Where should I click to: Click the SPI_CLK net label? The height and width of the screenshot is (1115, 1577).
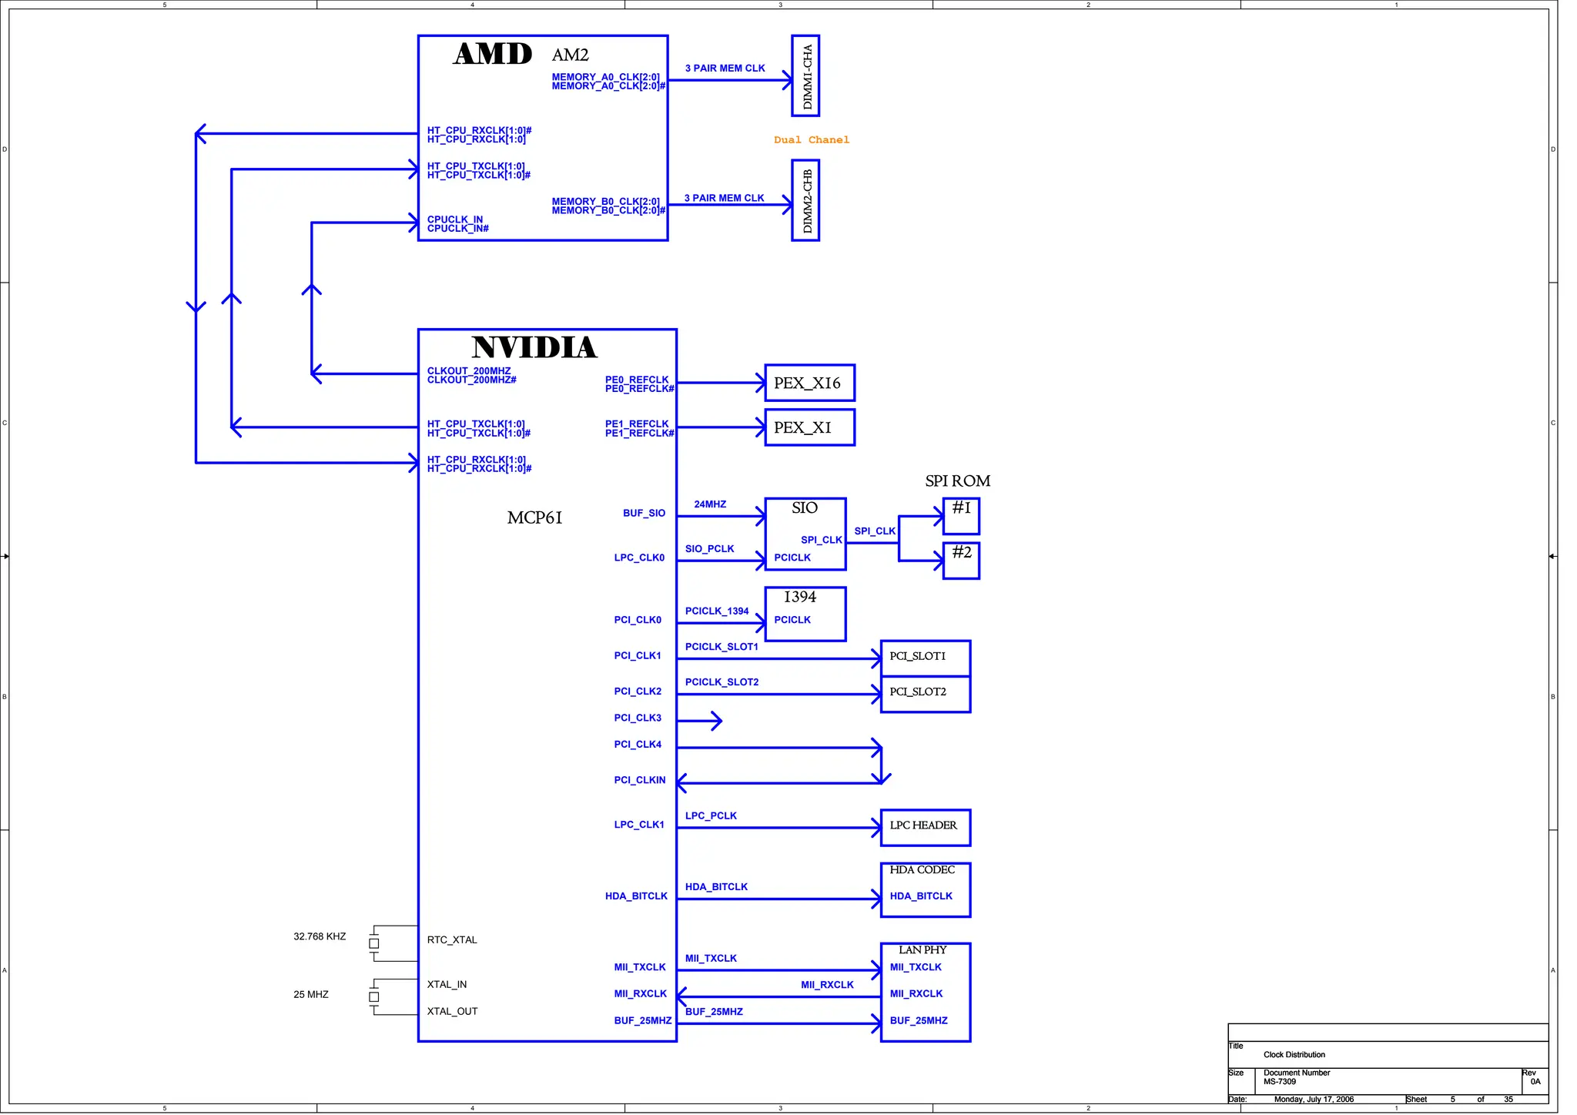point(875,531)
